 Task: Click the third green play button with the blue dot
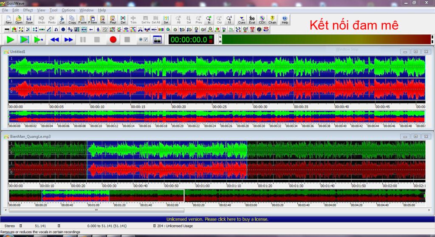38,39
